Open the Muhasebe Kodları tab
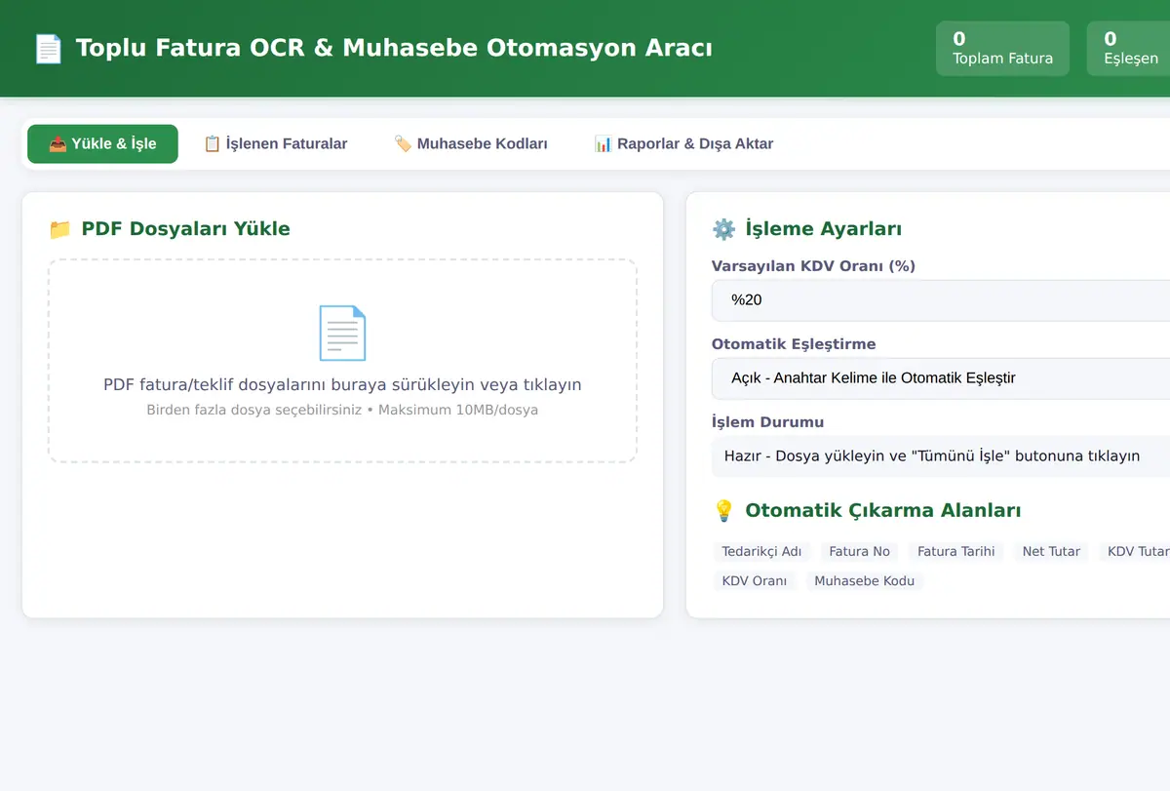Viewport: 1170px width, 791px height. coord(470,143)
